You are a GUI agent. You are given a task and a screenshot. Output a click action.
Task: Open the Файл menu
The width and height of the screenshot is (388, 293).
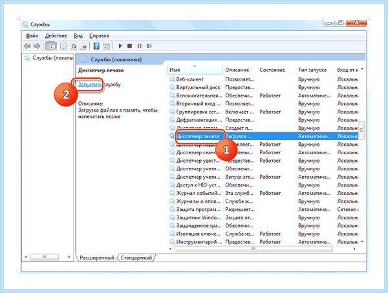(32, 35)
